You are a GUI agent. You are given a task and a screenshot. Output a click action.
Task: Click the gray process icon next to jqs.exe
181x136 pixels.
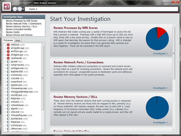point(8,61)
